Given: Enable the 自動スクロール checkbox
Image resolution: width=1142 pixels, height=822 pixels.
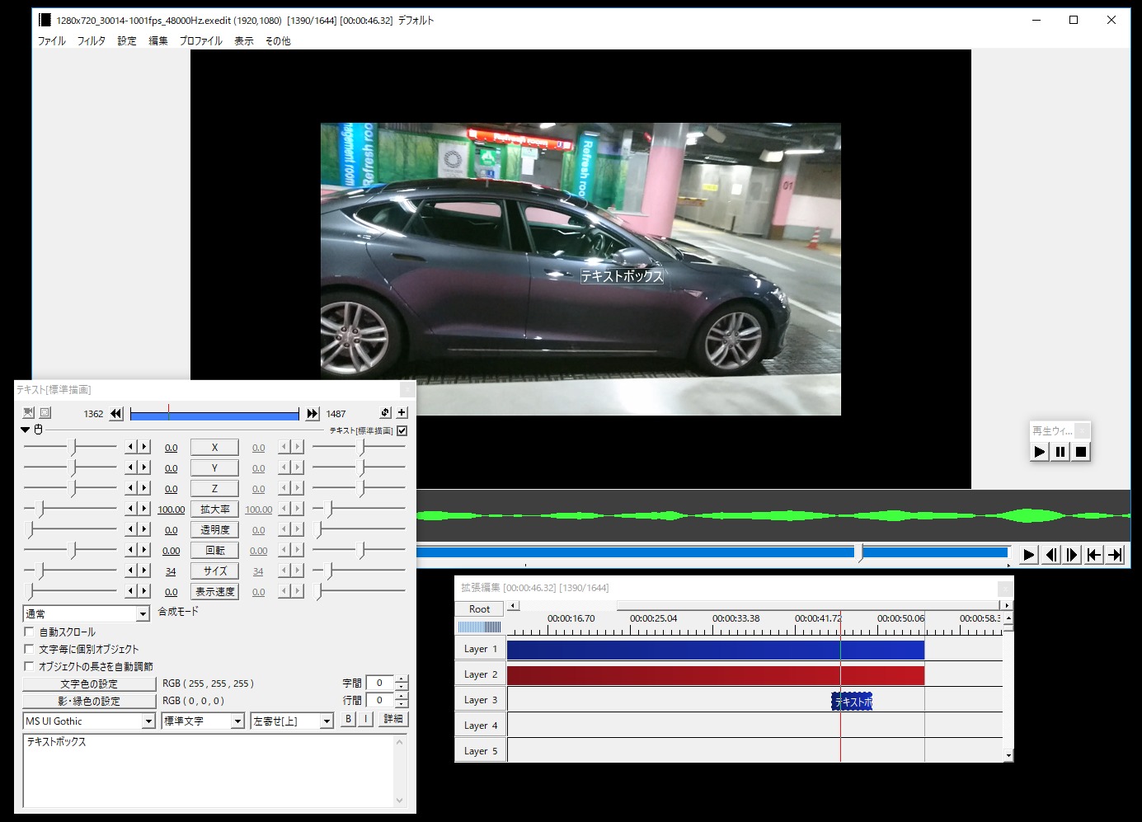Looking at the screenshot, I should pos(29,632).
